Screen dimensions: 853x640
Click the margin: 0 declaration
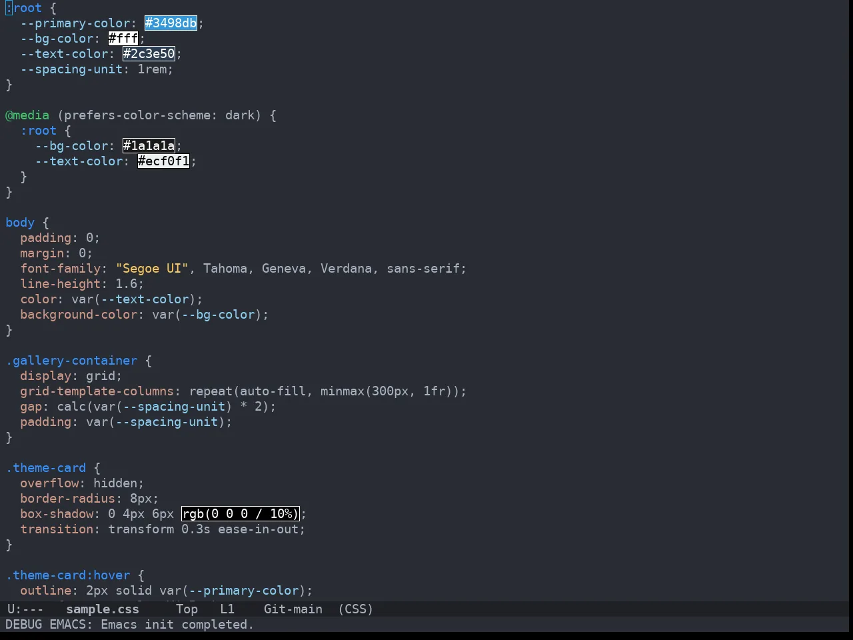[57, 253]
